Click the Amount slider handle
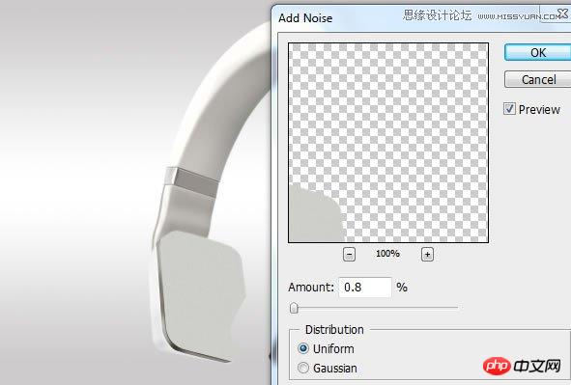 [x=294, y=308]
